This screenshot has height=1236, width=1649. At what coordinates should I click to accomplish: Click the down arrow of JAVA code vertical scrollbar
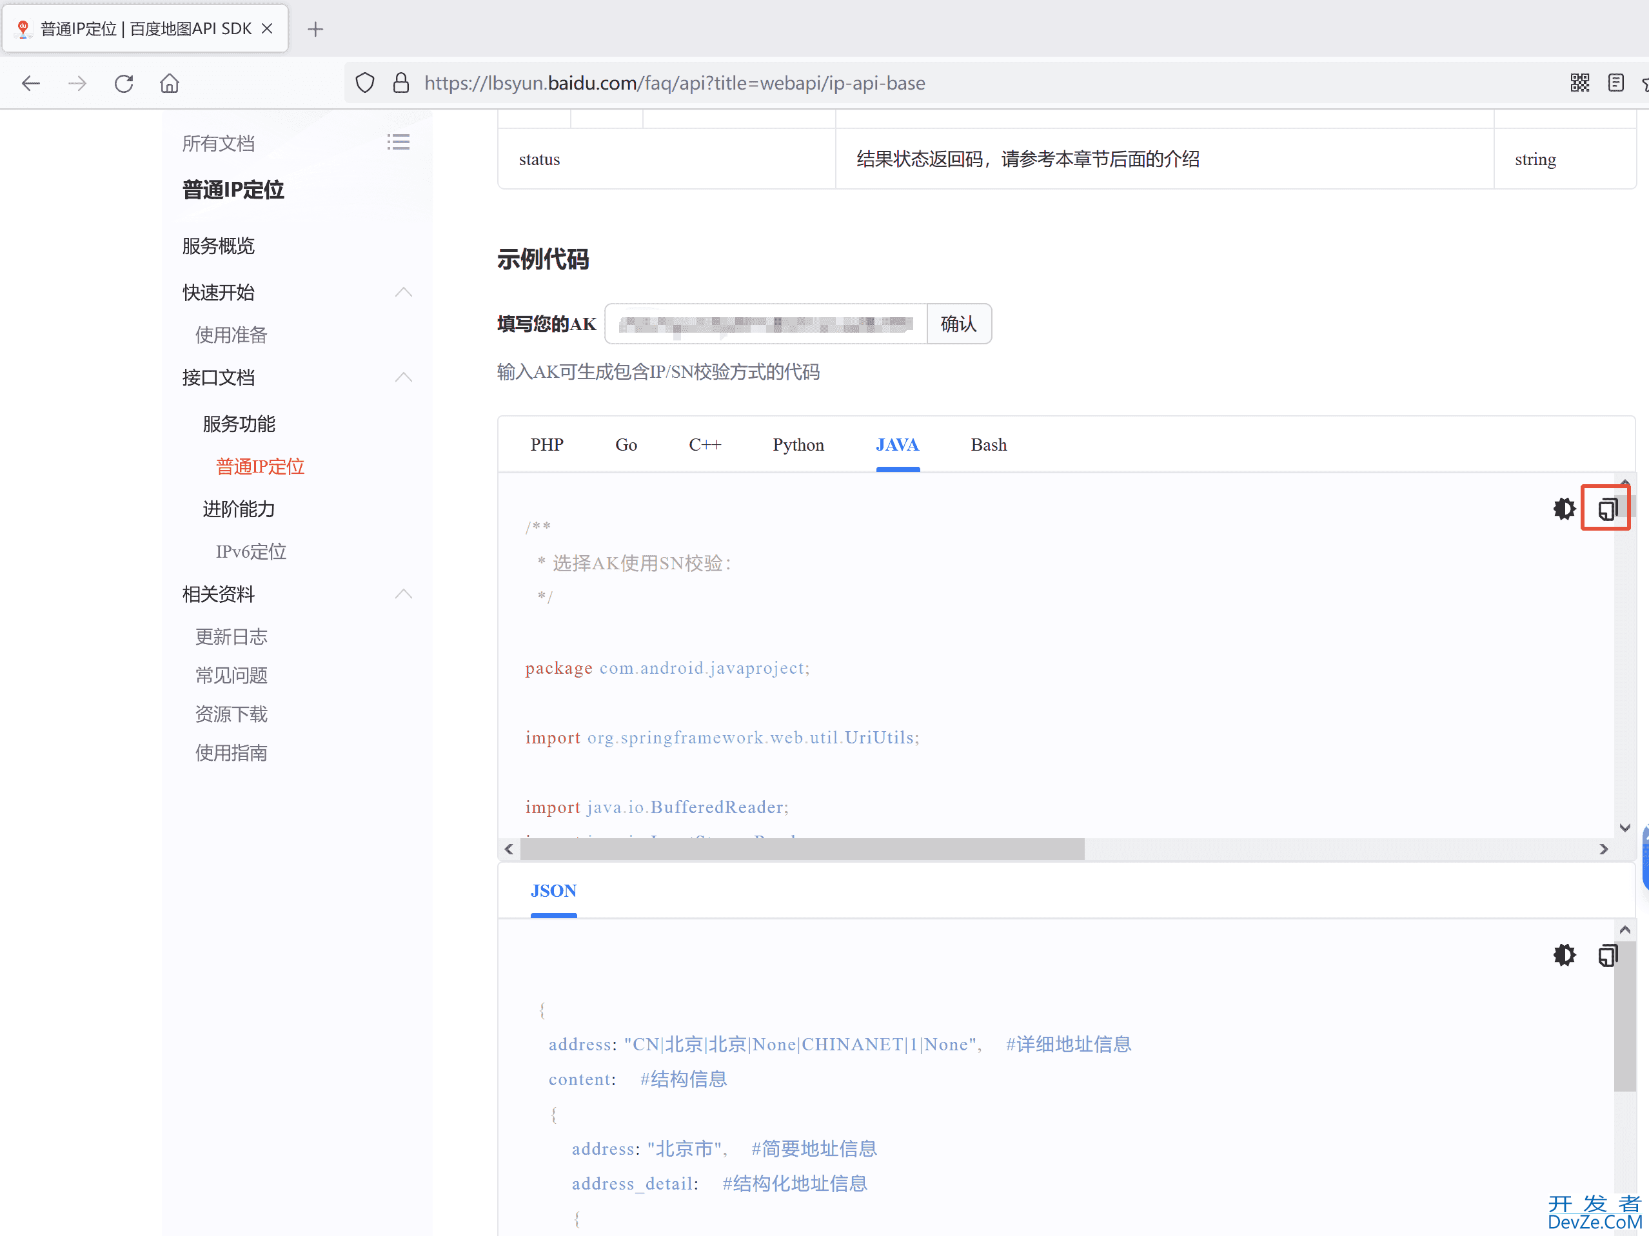point(1625,827)
